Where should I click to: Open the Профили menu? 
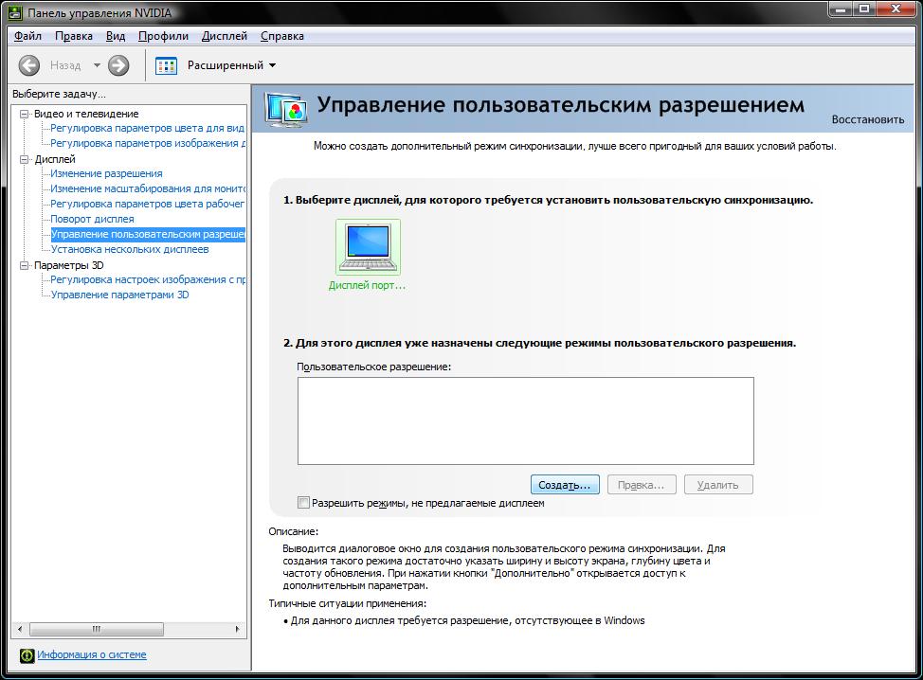163,36
